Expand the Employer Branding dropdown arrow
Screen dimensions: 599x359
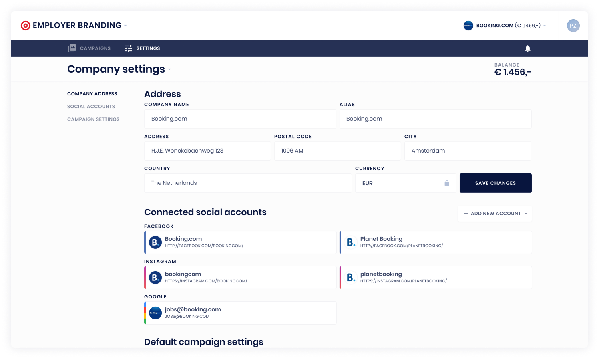point(125,26)
